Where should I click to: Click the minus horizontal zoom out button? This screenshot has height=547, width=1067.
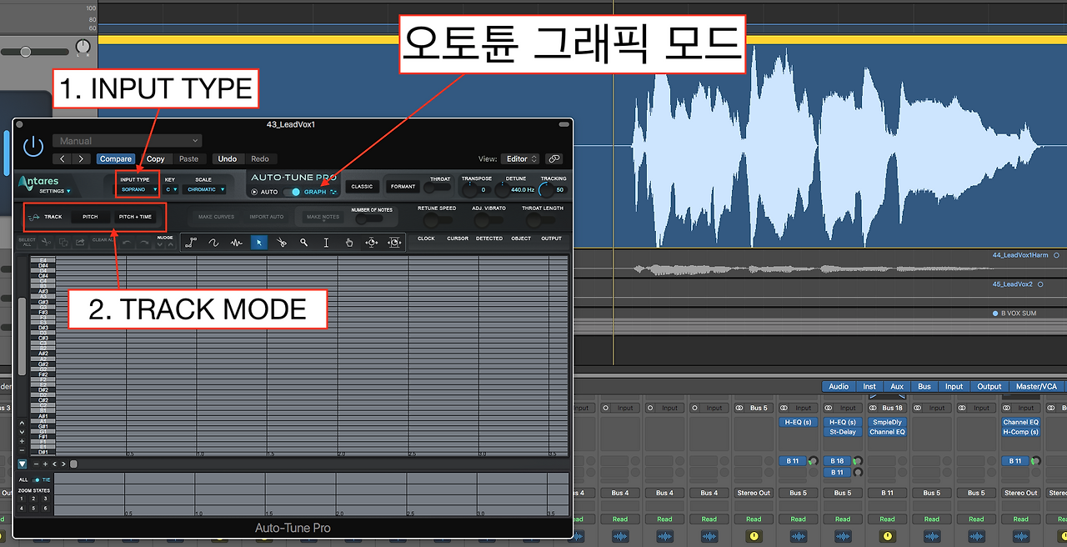click(35, 464)
